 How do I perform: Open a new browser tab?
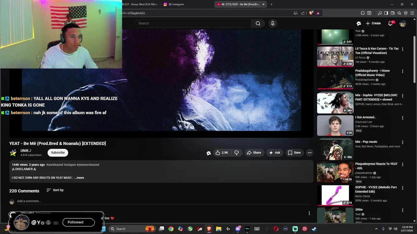coord(271,4)
